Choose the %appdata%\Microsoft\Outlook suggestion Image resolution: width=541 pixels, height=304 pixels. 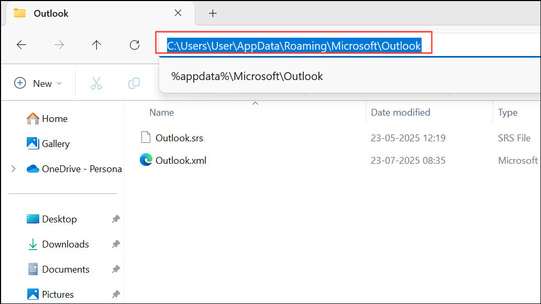pos(247,76)
